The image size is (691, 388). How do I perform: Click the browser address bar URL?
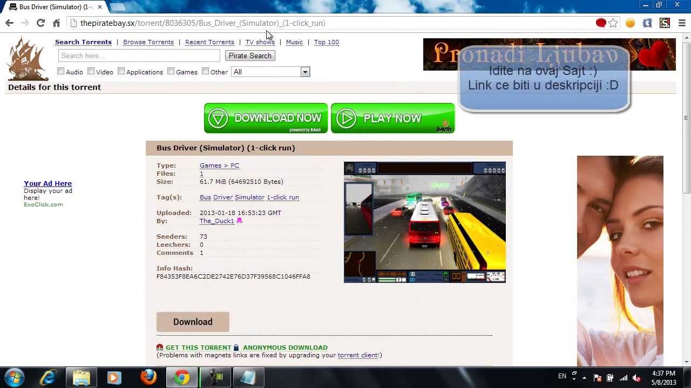click(x=202, y=23)
